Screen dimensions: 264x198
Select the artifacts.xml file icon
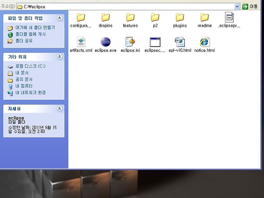[81, 42]
